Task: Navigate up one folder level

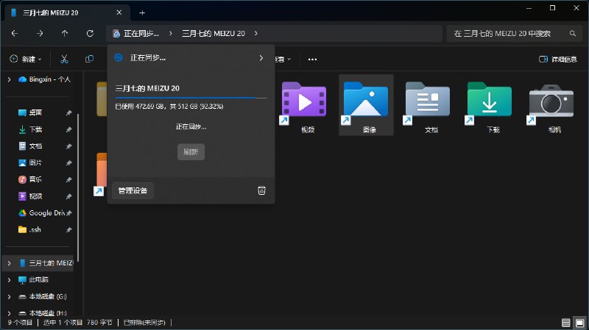Action: (x=65, y=33)
